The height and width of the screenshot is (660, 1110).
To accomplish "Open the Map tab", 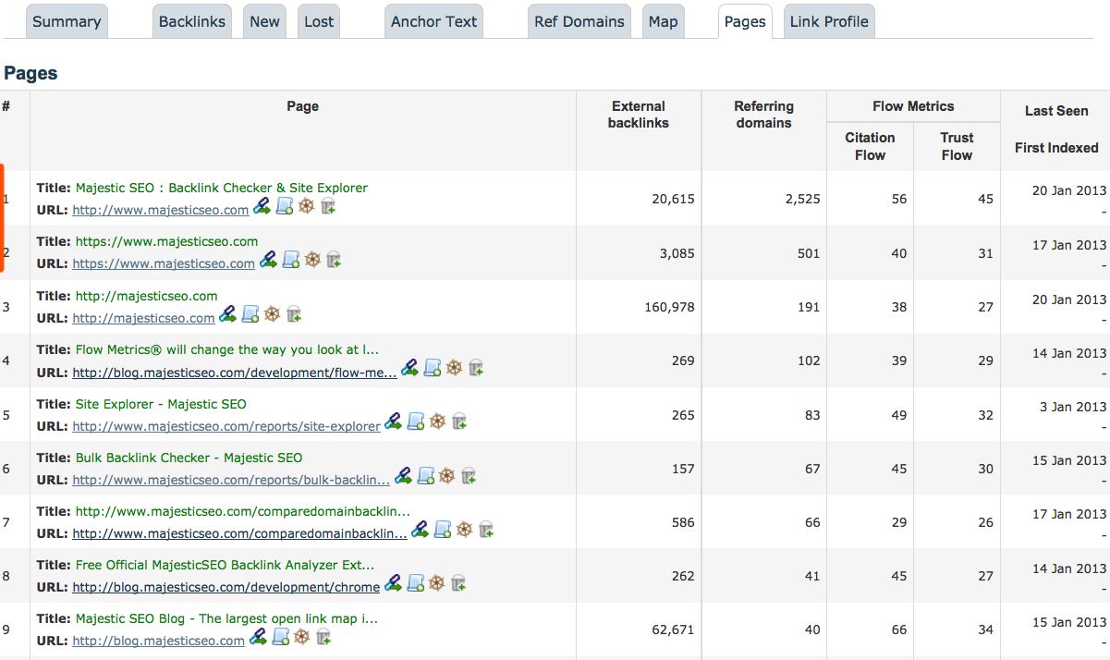I will pyautogui.click(x=663, y=21).
